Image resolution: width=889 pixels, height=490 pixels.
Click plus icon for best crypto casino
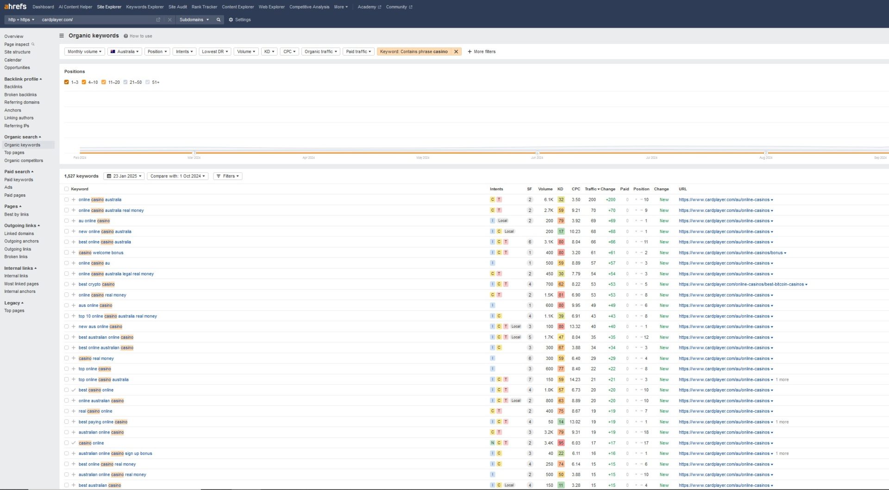pos(74,284)
